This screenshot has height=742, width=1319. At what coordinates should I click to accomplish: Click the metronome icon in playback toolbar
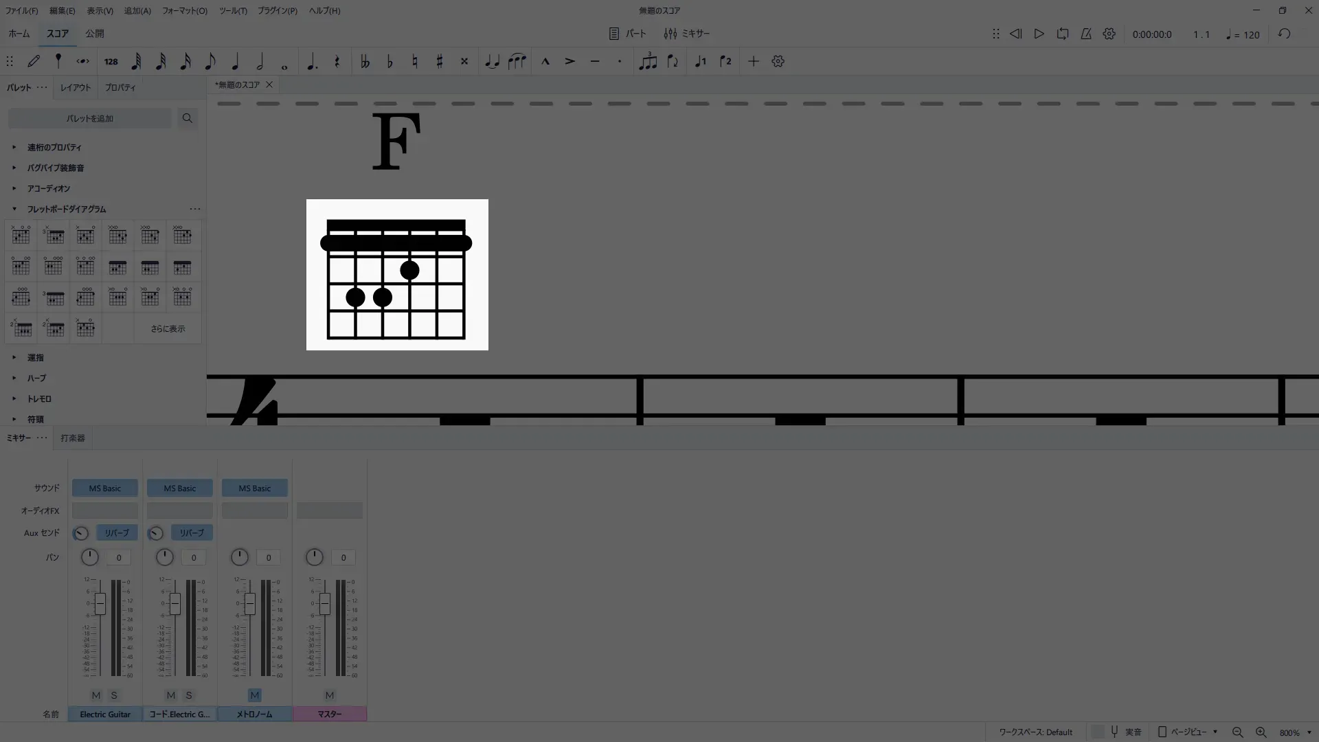click(x=1086, y=34)
